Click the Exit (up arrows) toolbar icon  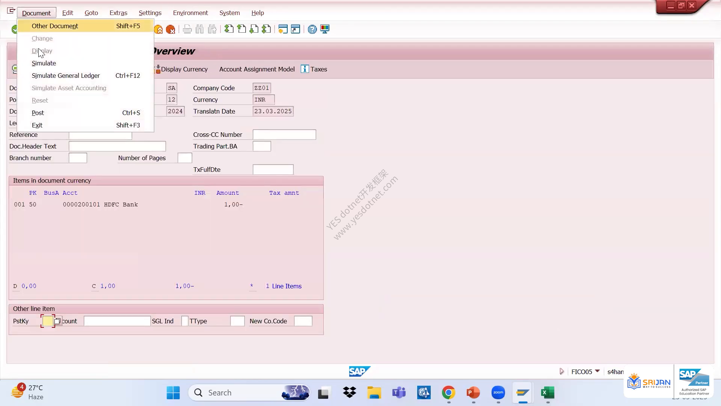click(158, 29)
